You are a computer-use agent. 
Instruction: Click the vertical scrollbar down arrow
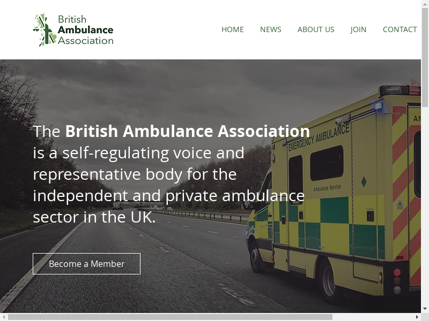pos(425,309)
